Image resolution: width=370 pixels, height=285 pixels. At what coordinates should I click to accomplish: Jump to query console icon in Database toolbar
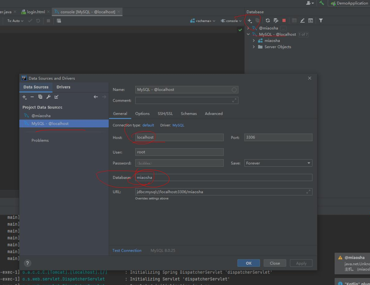(310, 21)
